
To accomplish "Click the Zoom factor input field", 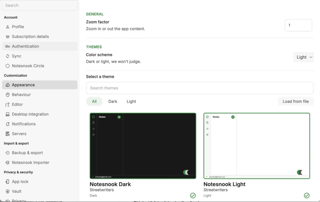I will [x=298, y=25].
